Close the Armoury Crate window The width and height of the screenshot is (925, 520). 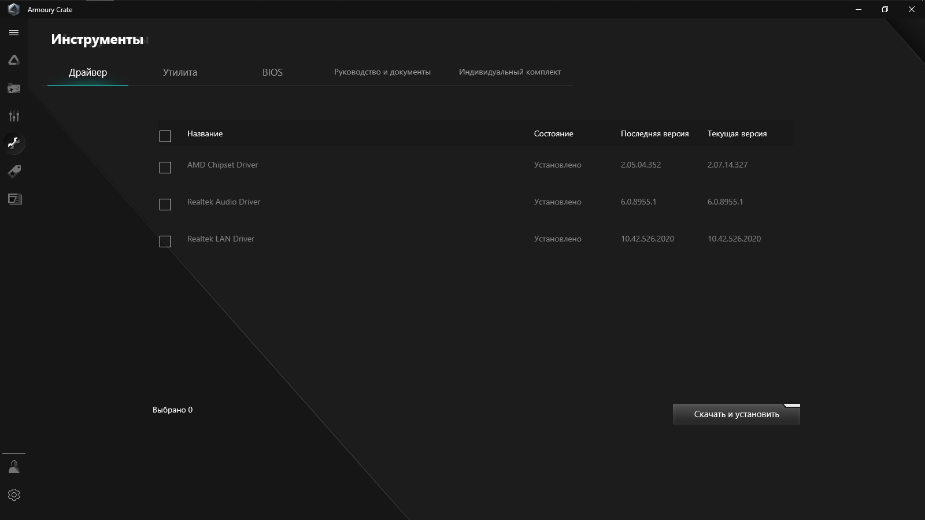(x=912, y=9)
